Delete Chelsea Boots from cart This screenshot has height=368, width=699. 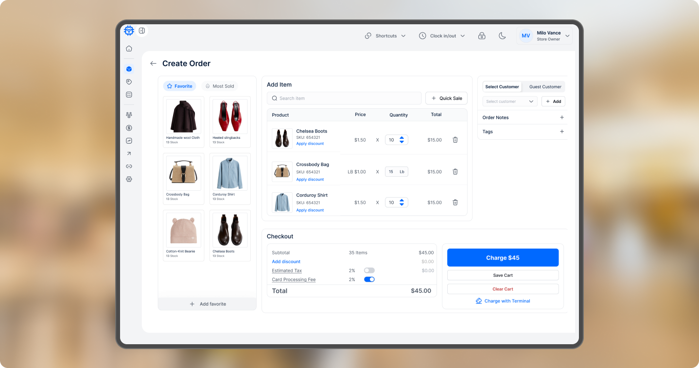click(455, 140)
